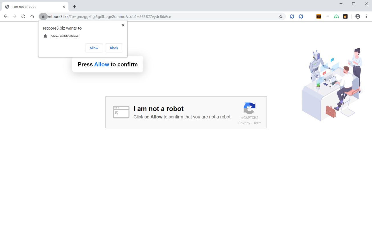Open the Chrome three-dot menu
This screenshot has width=372, height=235.
[x=367, y=16]
